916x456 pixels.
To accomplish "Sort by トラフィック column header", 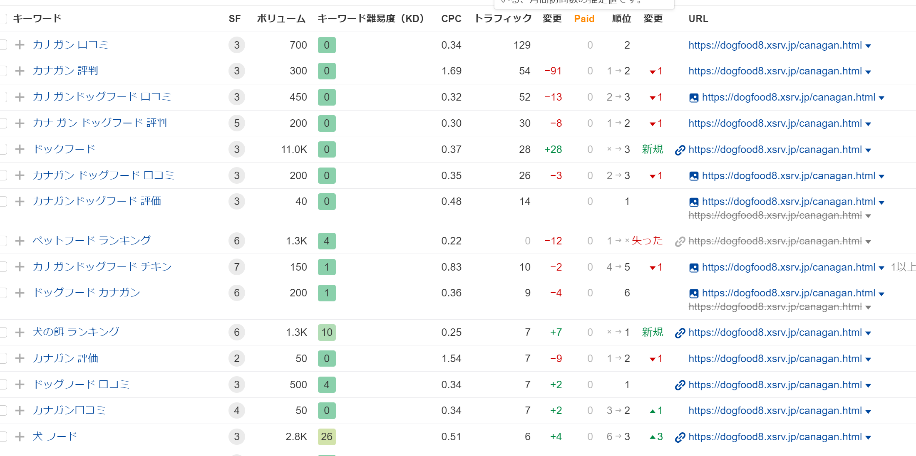I will (x=503, y=19).
